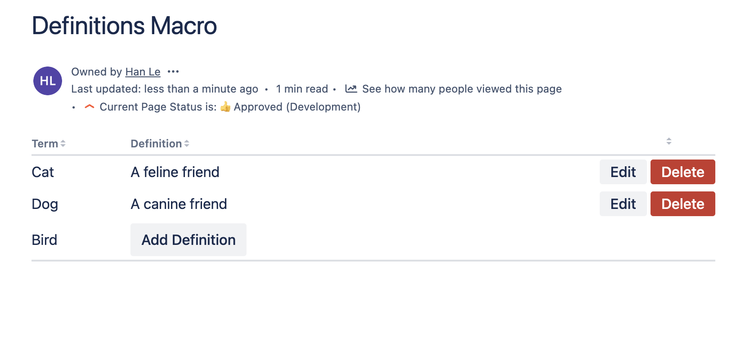The width and height of the screenshot is (745, 346).
Task: Sort table by Term column arrows
Action: [63, 143]
